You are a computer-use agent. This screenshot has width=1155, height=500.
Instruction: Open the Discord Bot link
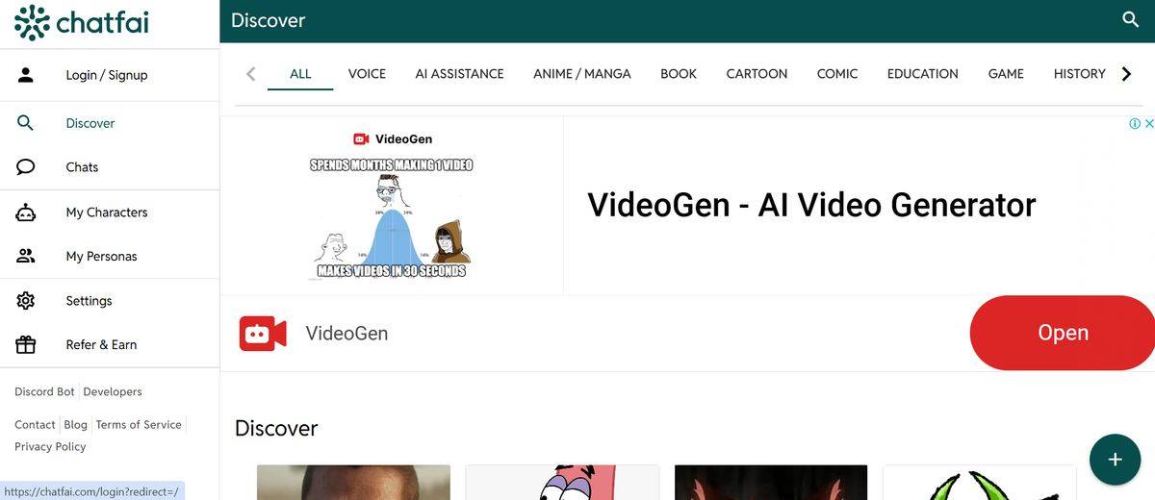[x=44, y=392]
